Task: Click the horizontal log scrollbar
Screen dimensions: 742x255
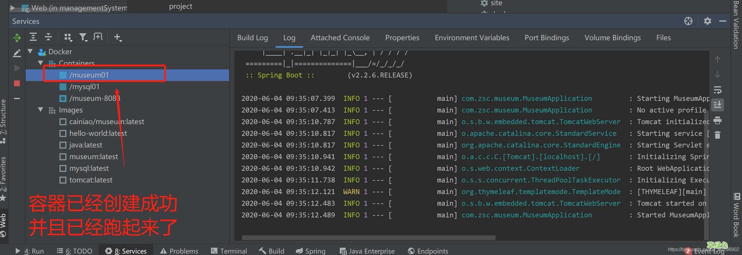Action: click(x=369, y=238)
